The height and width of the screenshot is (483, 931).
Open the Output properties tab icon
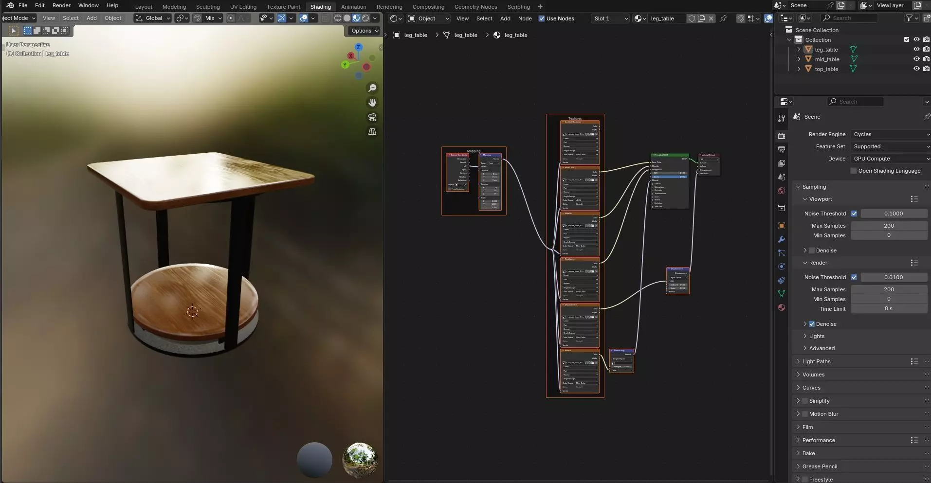pyautogui.click(x=782, y=149)
